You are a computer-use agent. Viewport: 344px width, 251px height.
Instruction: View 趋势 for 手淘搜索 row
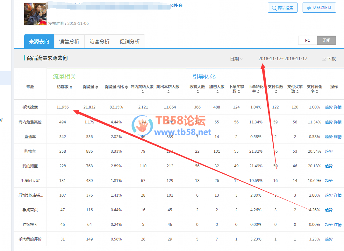coord(329,107)
